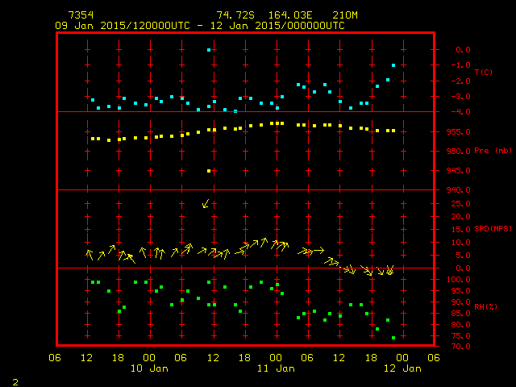Click the outlier cyan temperature point at 0.0
This screenshot has width=516, height=387.
[x=209, y=50]
